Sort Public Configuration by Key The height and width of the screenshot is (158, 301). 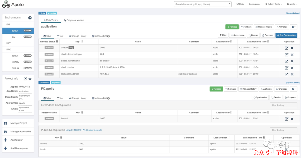click(x=61, y=138)
